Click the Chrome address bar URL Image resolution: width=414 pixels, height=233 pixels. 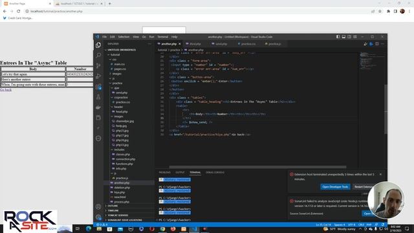pos(56,12)
